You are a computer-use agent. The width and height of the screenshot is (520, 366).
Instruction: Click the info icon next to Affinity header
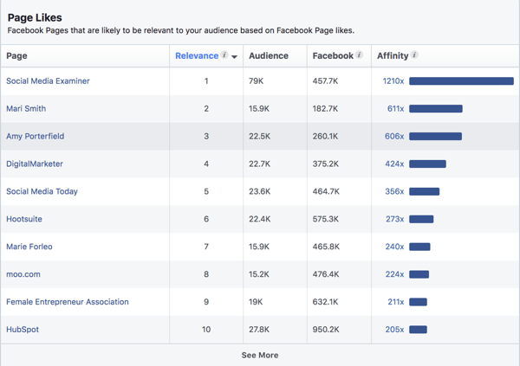click(414, 55)
